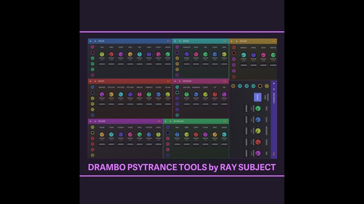Click the '[RS] HARD LEAD' rack title

click(x=178, y=121)
